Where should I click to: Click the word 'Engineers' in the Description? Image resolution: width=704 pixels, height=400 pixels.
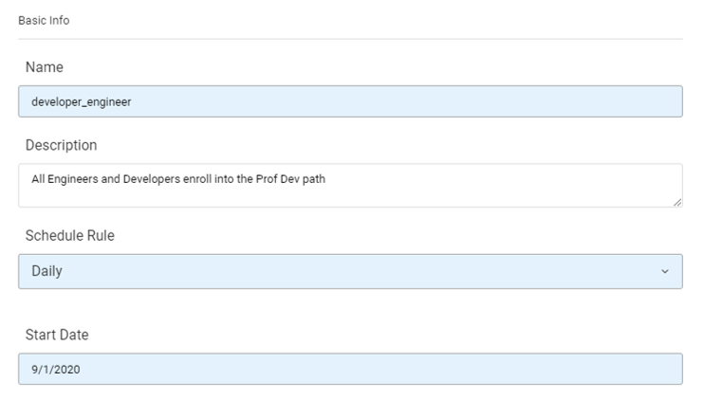tap(71, 178)
